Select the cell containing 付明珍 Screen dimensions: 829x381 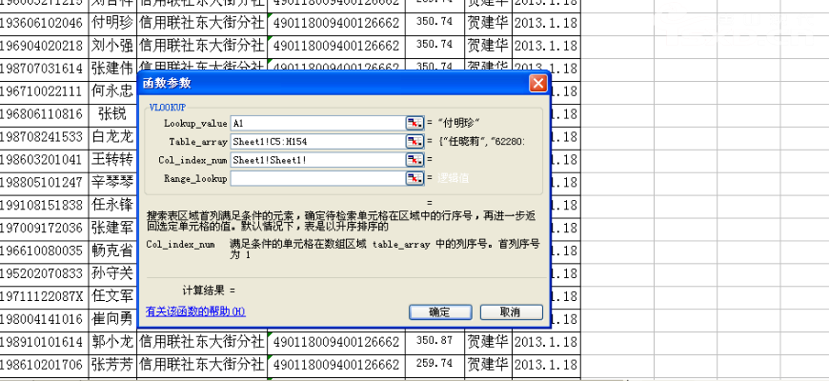tap(112, 23)
